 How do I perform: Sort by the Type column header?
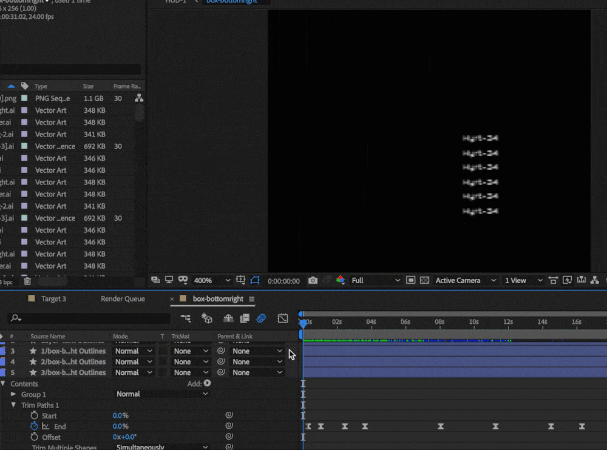(x=41, y=86)
